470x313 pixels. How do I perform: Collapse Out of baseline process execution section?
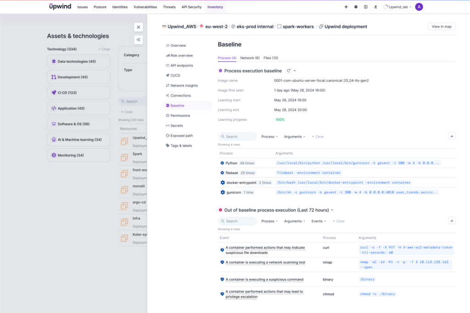332,210
